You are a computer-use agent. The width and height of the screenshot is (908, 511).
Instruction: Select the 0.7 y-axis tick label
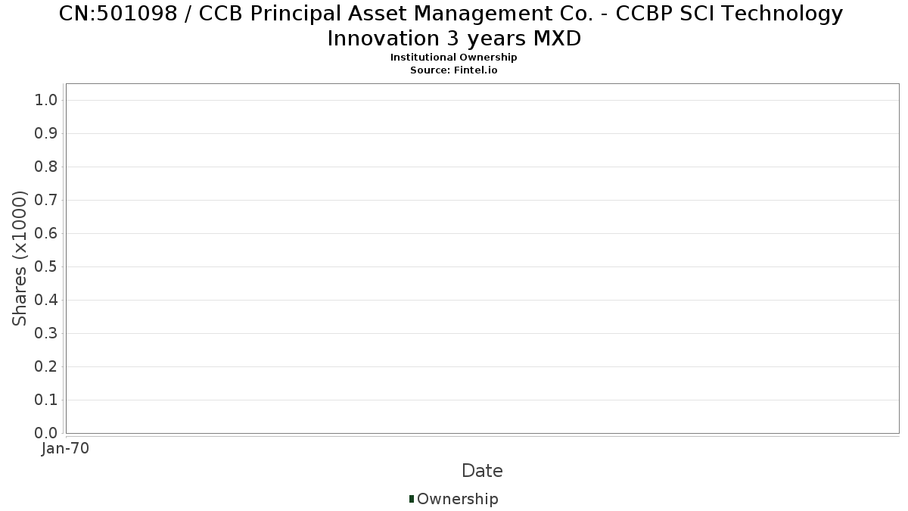click(x=46, y=200)
